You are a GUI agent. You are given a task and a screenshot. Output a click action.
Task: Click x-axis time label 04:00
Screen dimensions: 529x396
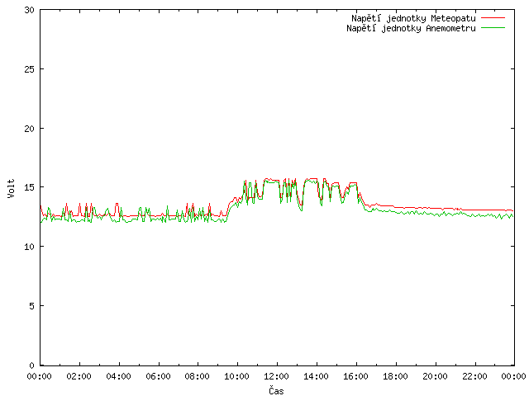pyautogui.click(x=118, y=376)
